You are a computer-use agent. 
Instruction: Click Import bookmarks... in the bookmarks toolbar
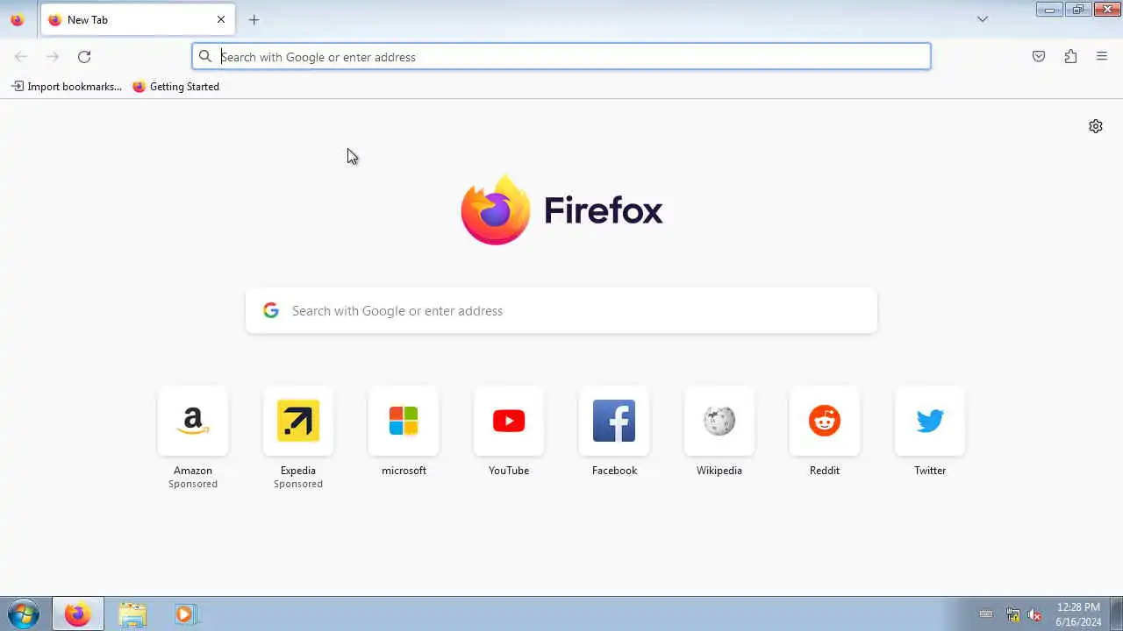coord(67,87)
